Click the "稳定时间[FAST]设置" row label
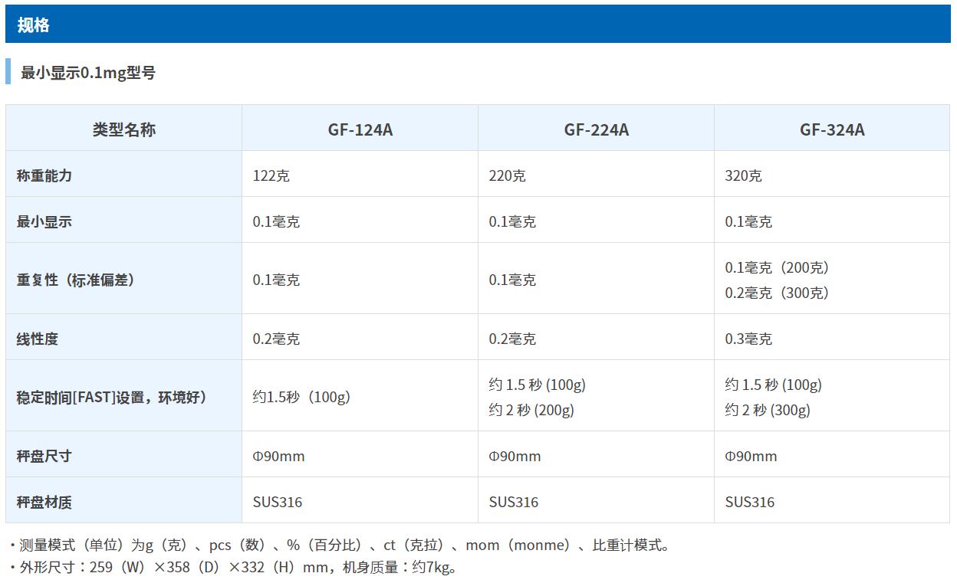 [111, 397]
